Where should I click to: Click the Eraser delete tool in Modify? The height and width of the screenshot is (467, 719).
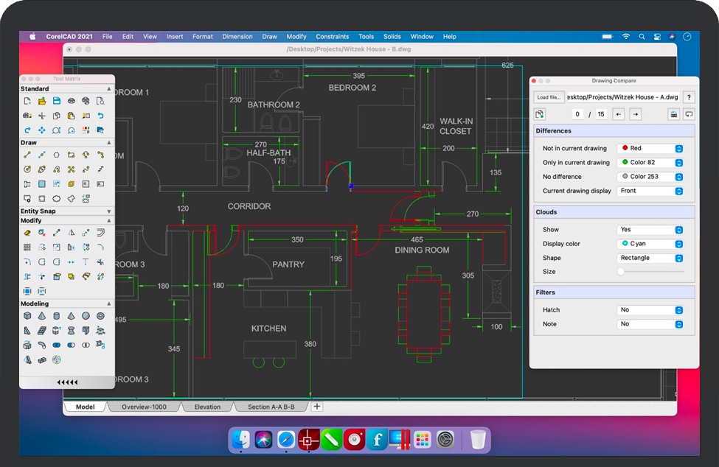click(27, 233)
